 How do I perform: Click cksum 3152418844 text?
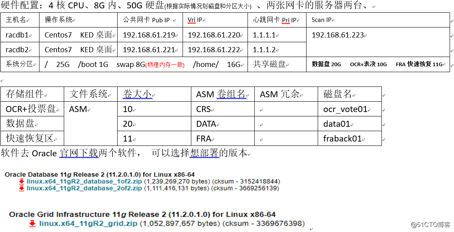(x=246, y=182)
